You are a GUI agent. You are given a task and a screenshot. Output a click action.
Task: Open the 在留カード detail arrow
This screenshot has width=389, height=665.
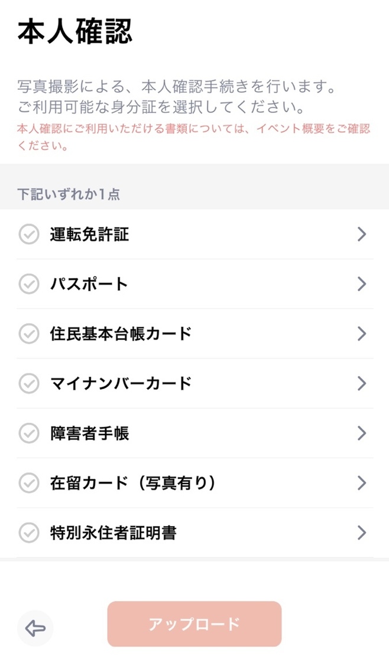[362, 483]
